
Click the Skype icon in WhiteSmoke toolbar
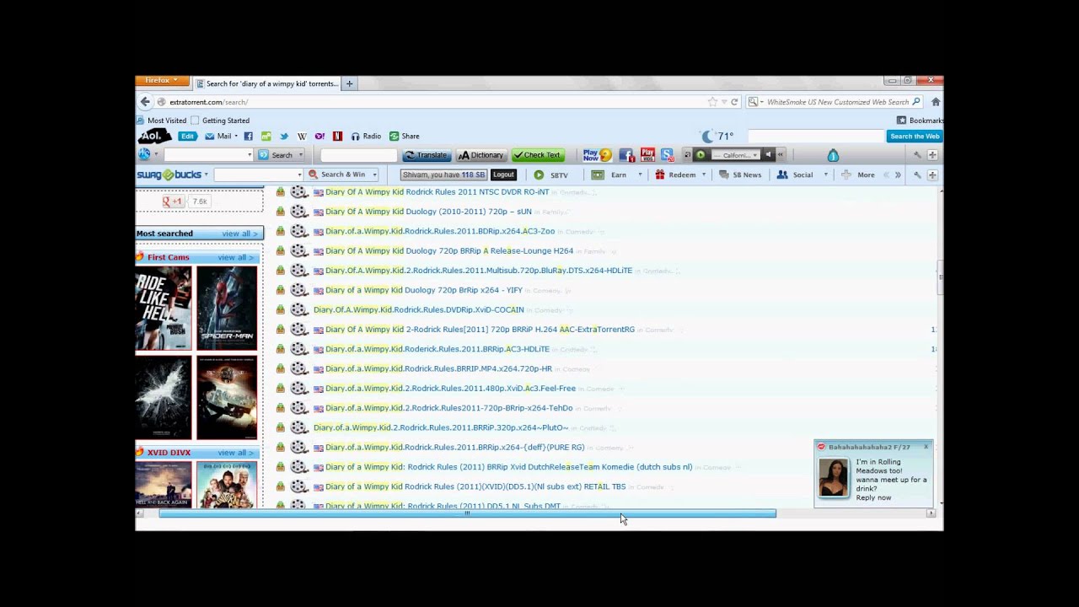pyautogui.click(x=667, y=155)
